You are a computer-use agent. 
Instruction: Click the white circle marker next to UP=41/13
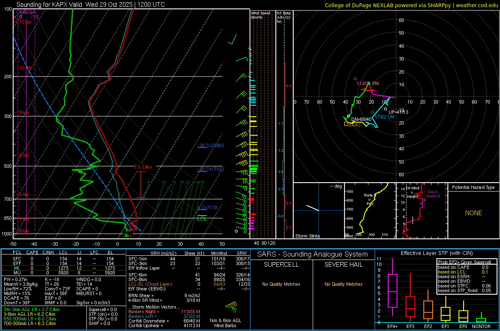[x=386, y=109]
